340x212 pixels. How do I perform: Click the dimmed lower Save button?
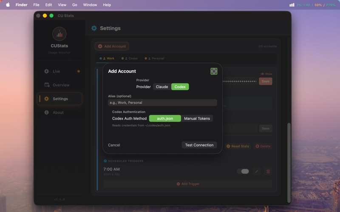click(x=265, y=128)
